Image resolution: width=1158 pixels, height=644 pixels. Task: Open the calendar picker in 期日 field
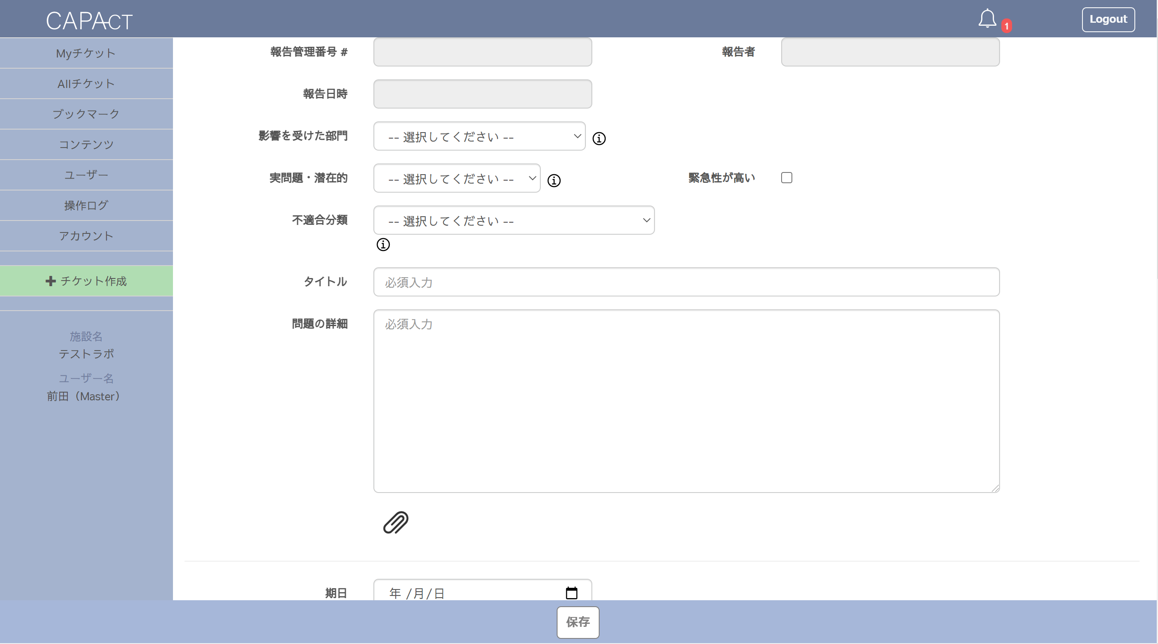(x=571, y=593)
